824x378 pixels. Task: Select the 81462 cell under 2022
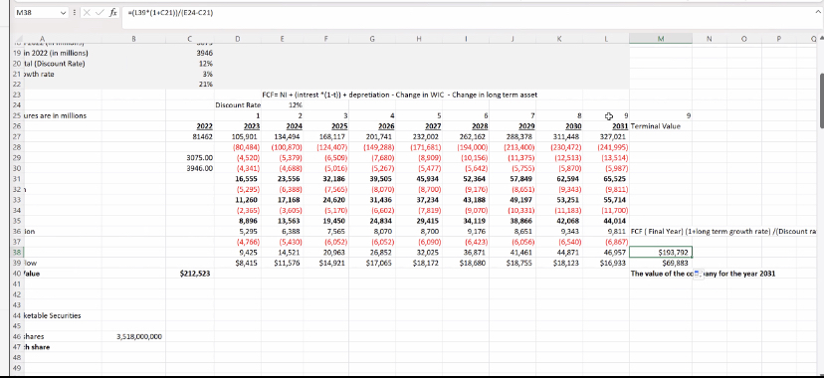pos(190,137)
